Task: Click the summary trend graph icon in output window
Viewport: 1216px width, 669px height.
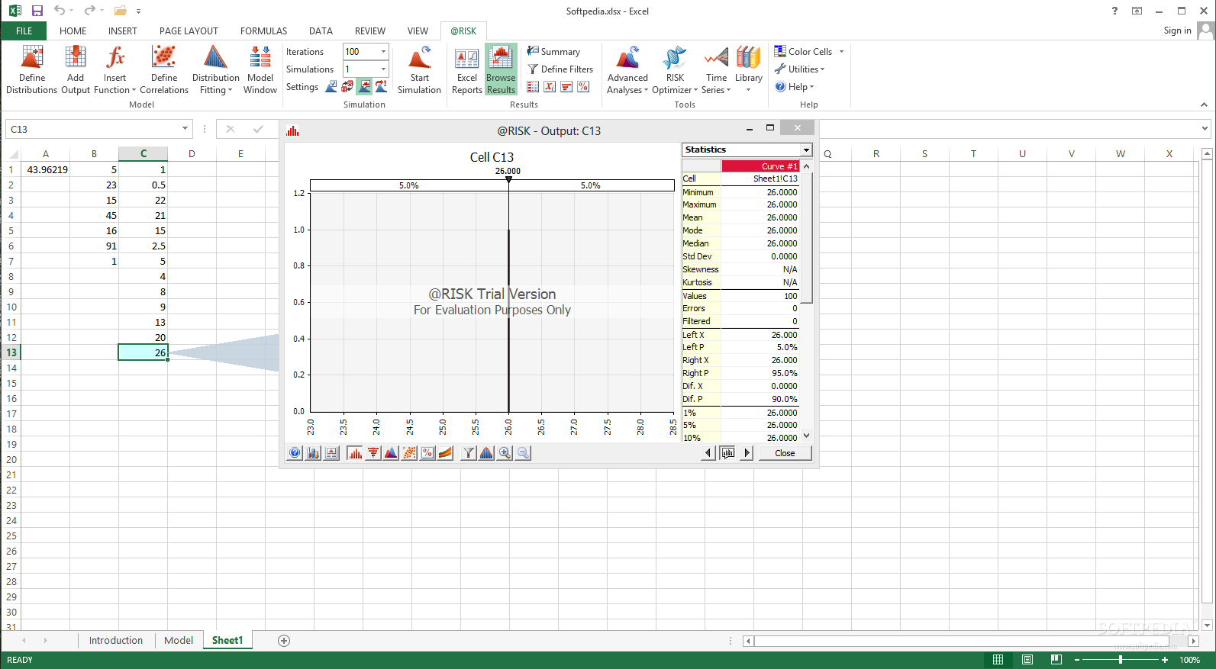Action: click(x=446, y=453)
